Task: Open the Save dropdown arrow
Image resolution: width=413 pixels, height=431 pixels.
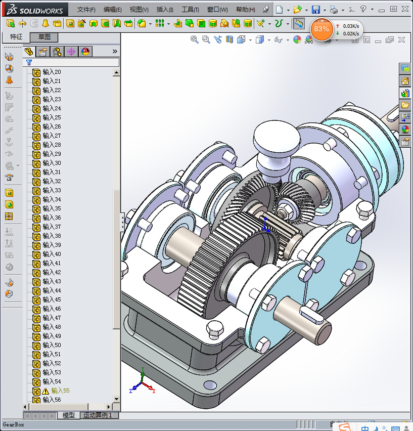Action: [x=325, y=10]
